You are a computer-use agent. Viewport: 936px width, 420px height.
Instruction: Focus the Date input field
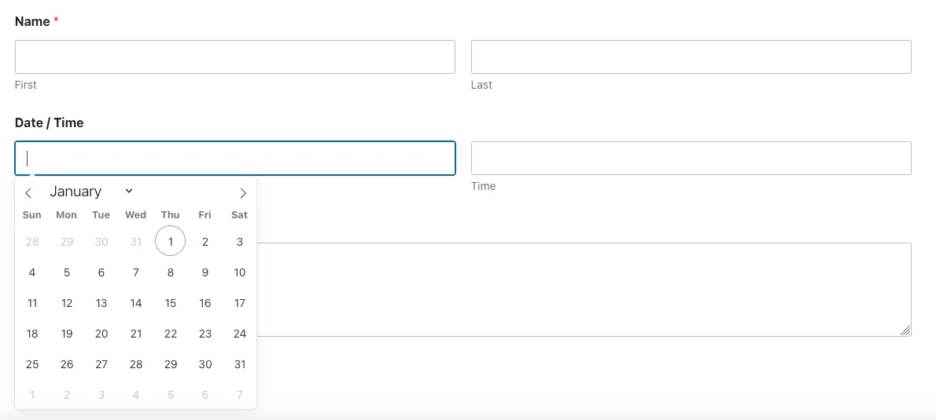pos(234,158)
